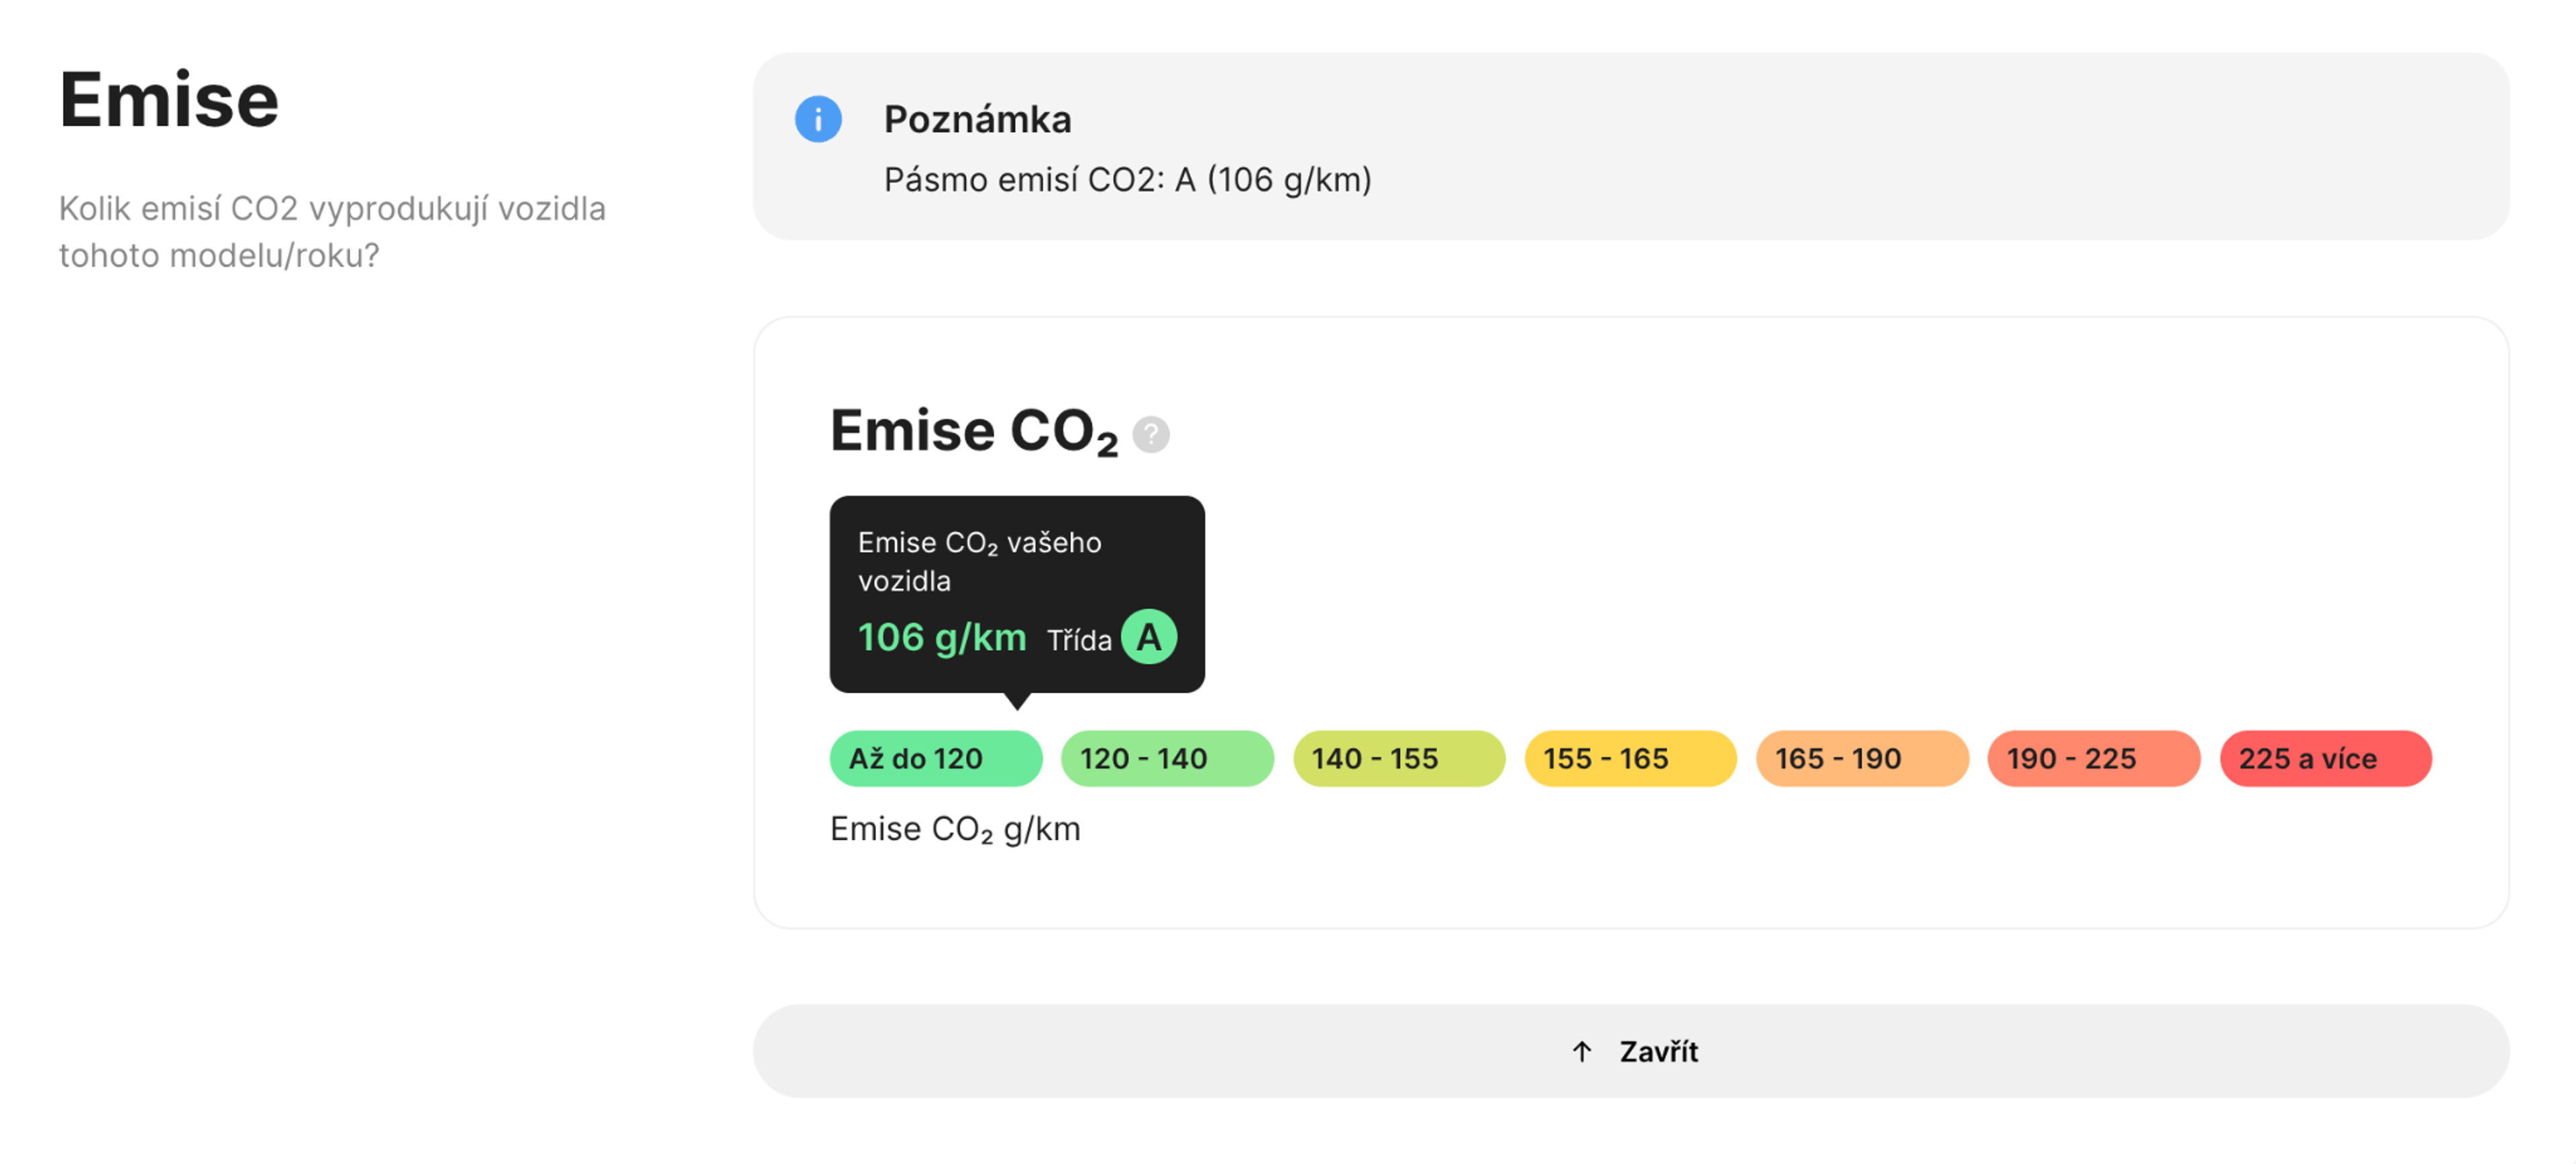Toggle the 190 - 225 emission segment

(2093, 758)
